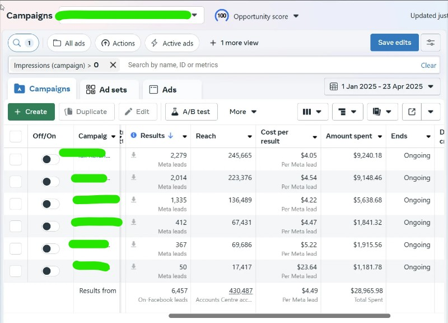The height and width of the screenshot is (323, 448).
Task: Toggle the Off/On switch for the first campaign
Action: [x=50, y=159]
